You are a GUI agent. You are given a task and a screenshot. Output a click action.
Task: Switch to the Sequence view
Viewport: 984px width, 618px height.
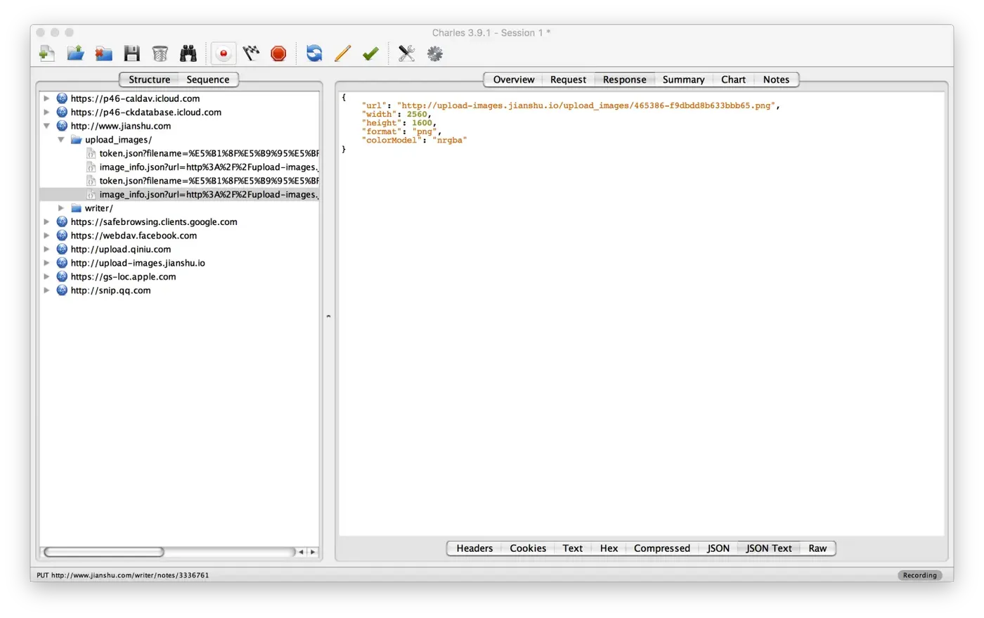click(x=207, y=79)
